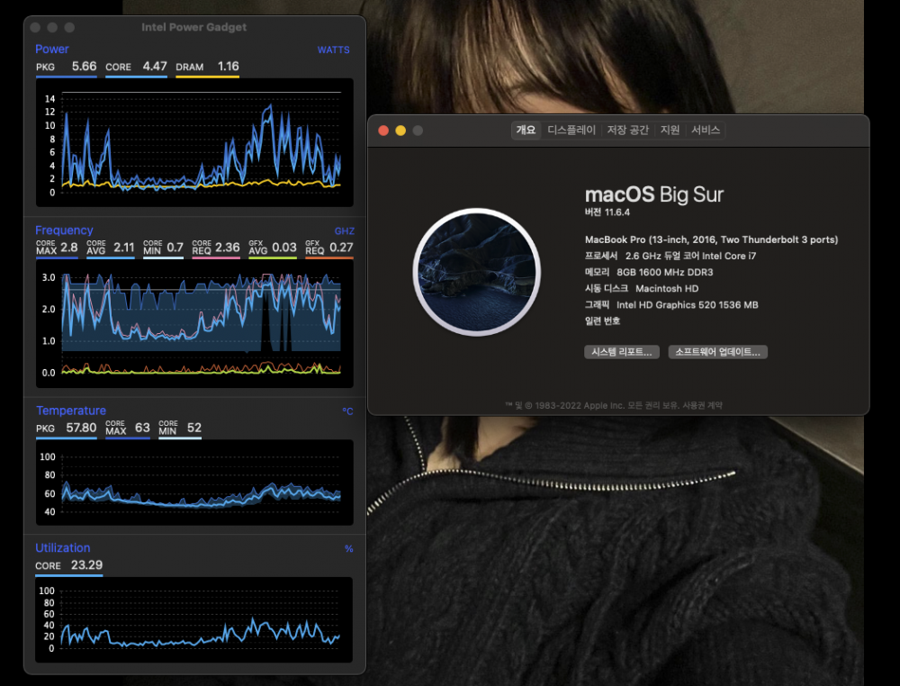Image resolution: width=900 pixels, height=686 pixels.
Task: Click the 일련 번호 label
Action: 602,320
